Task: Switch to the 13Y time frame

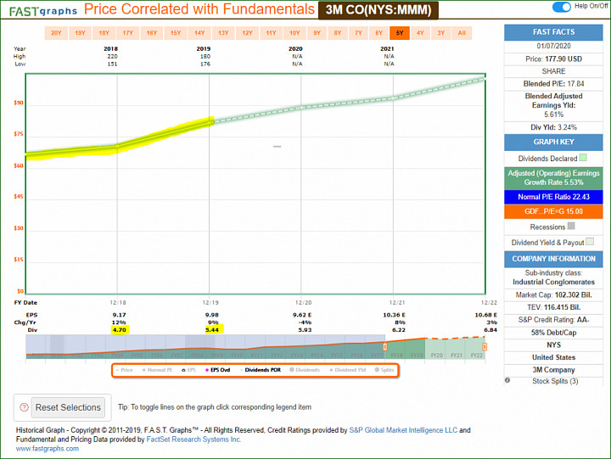Action: [x=223, y=33]
